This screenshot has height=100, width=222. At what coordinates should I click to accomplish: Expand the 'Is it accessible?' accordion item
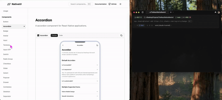point(80,65)
